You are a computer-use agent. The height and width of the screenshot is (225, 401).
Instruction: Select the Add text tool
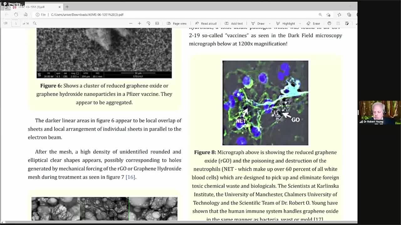coord(234,23)
